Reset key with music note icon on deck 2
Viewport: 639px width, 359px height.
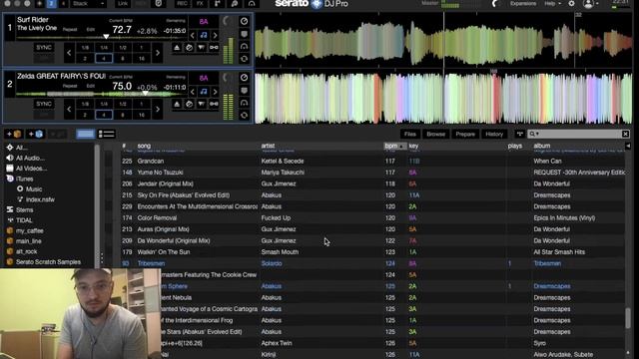coord(204,92)
